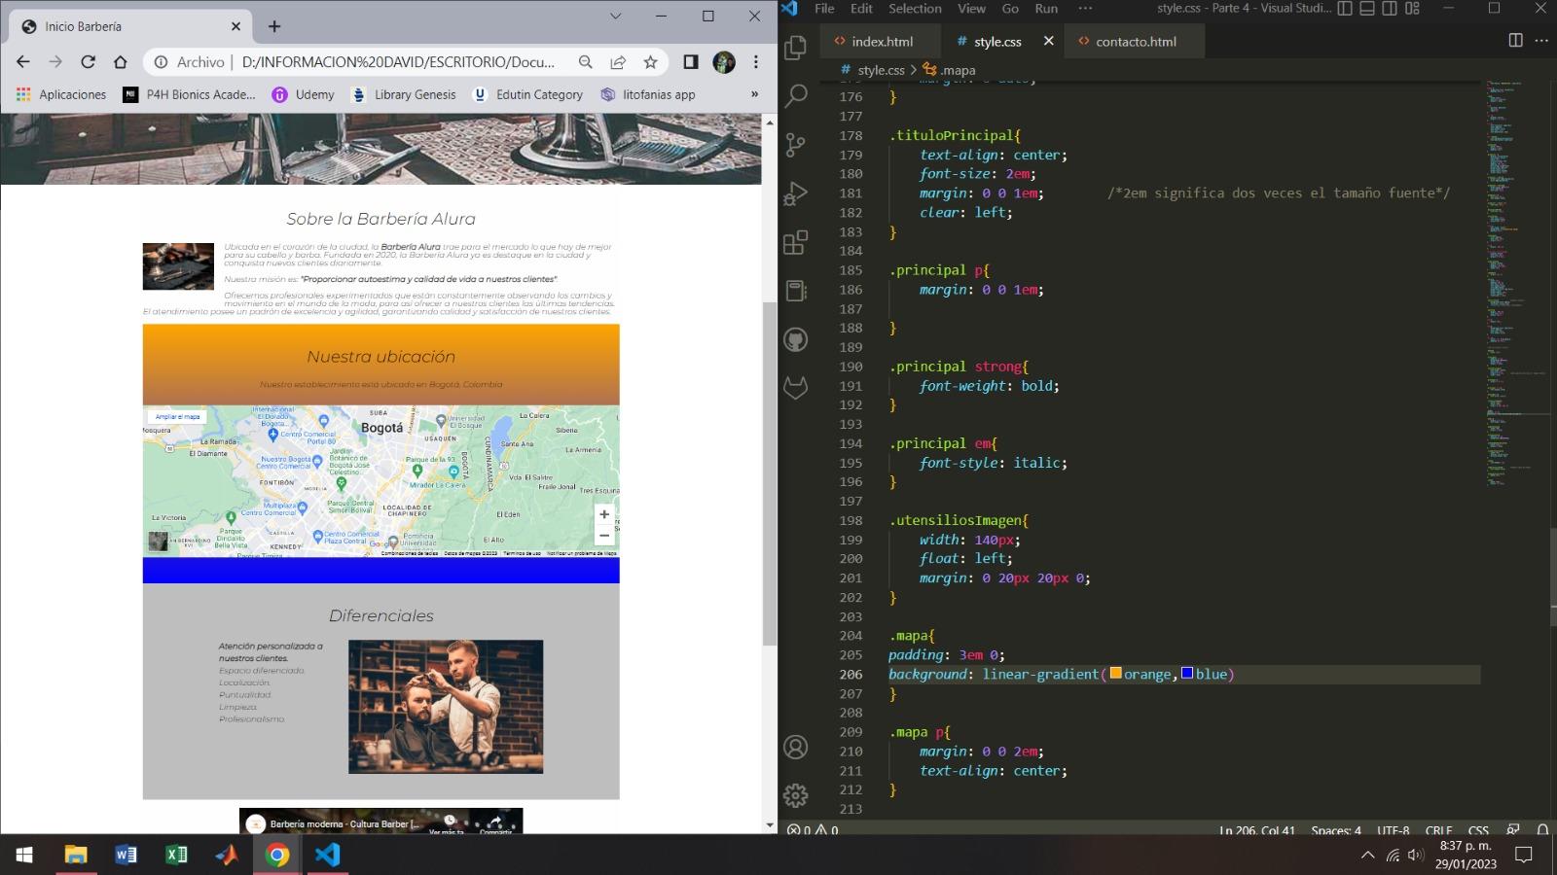Open the Run menu
Screen dimensions: 1557x875
coord(1046,9)
